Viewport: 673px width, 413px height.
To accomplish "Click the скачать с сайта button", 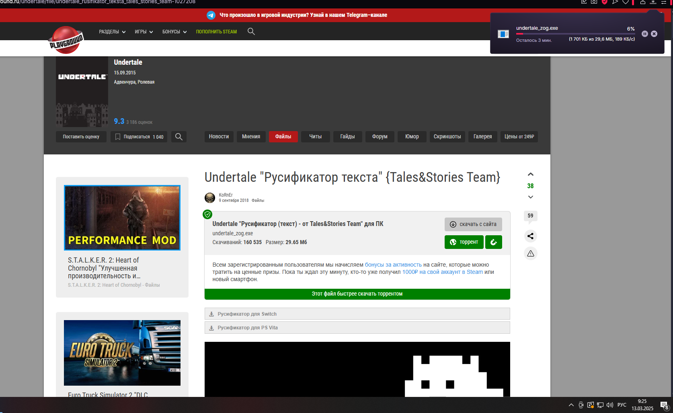I will tap(473, 224).
